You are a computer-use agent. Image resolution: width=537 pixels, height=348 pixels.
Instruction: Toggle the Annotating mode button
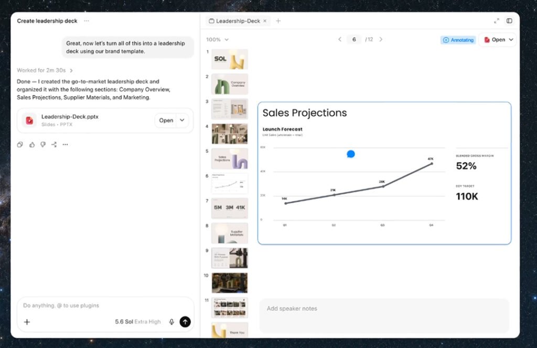(458, 40)
